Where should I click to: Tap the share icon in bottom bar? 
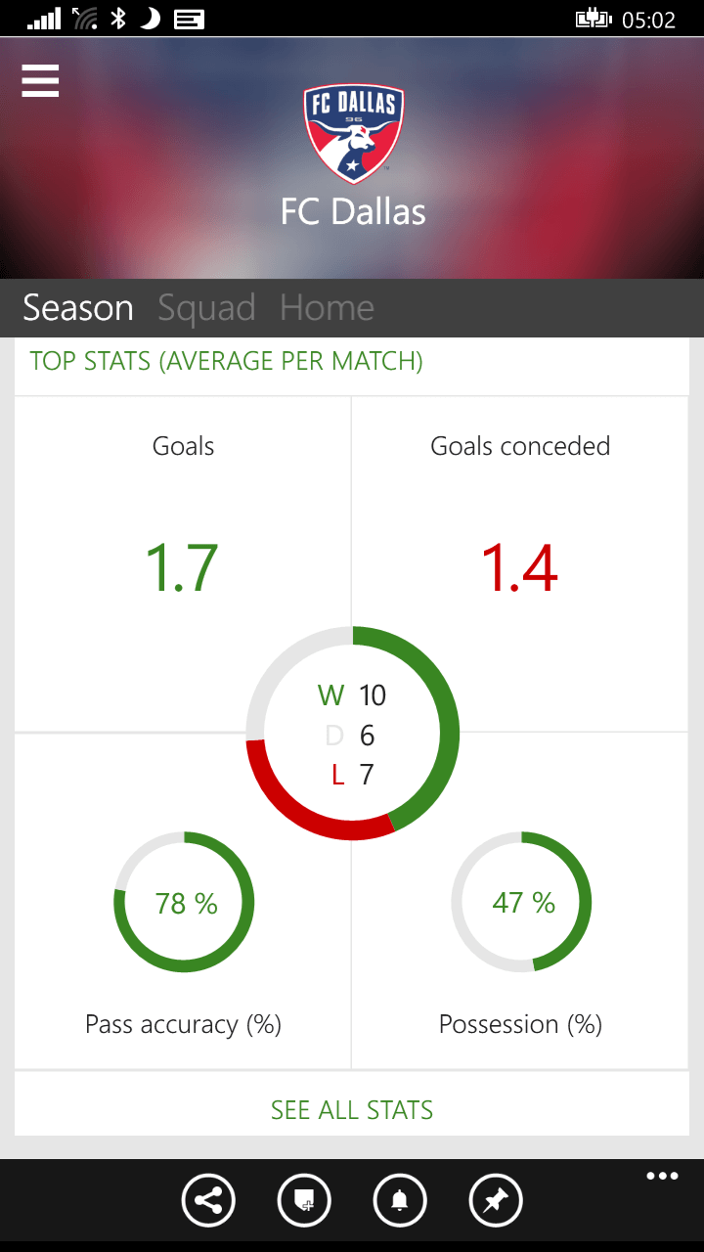point(208,1200)
